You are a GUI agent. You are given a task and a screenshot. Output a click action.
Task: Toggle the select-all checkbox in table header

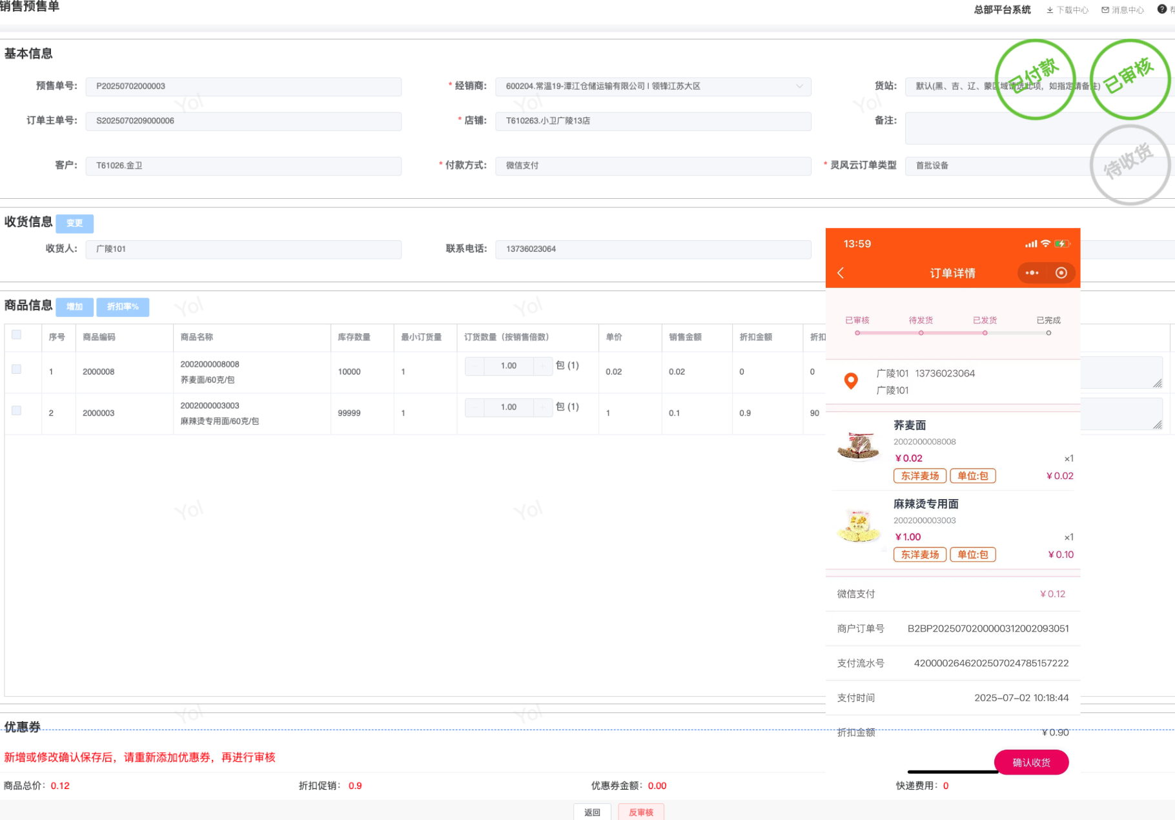tap(17, 334)
